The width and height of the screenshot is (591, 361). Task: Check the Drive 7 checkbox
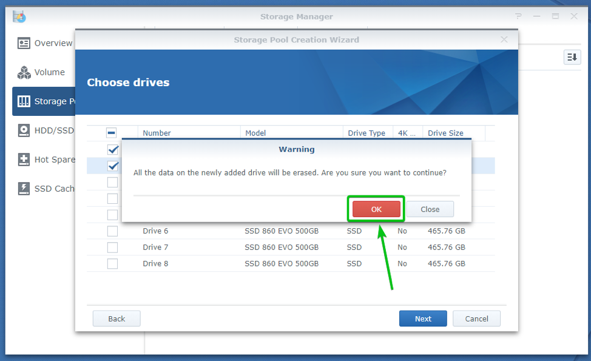[x=112, y=247]
